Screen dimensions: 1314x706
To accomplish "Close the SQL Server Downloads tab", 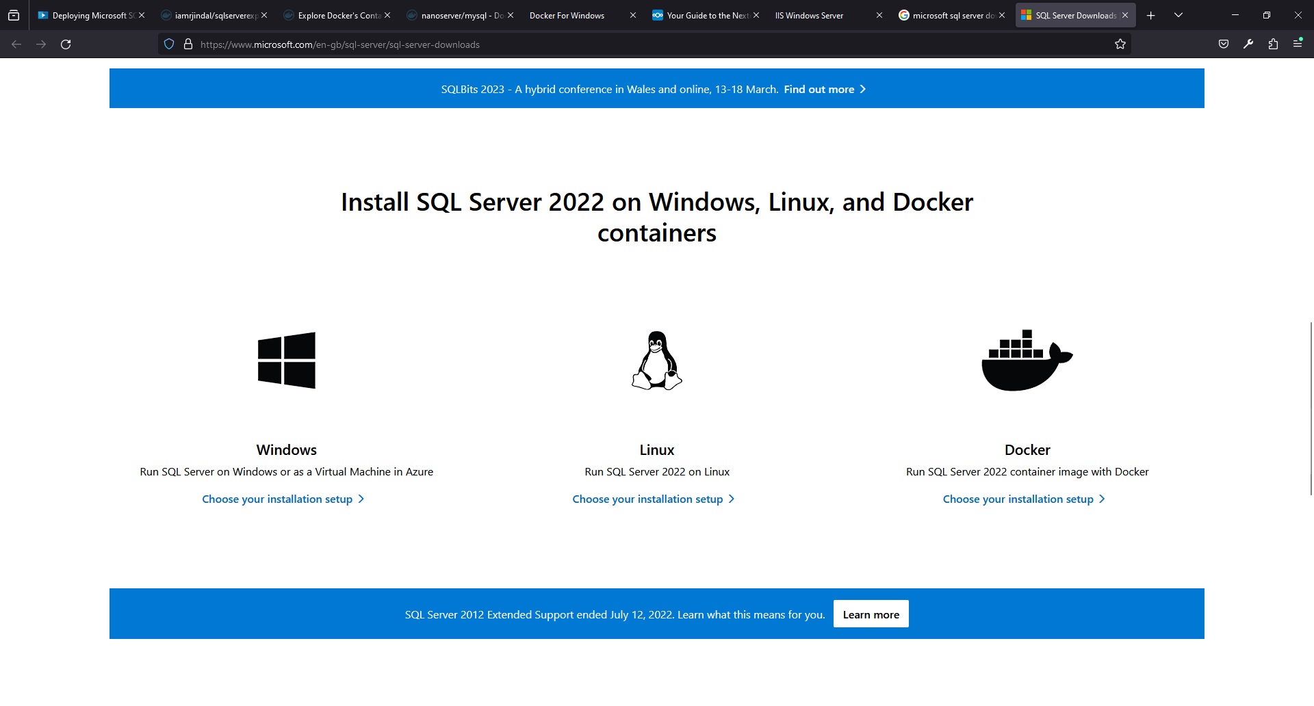I will click(x=1125, y=15).
